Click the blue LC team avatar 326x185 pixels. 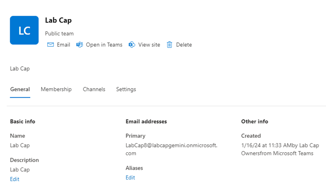(24, 30)
